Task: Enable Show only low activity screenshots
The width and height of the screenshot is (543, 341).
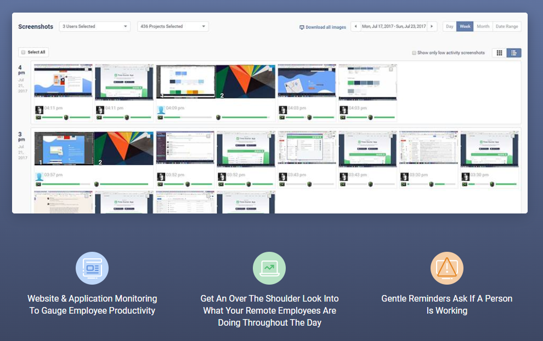Action: (414, 53)
